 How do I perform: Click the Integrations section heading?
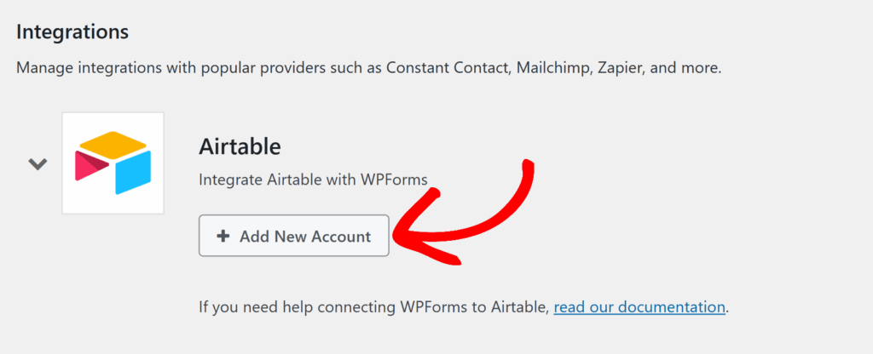[72, 32]
